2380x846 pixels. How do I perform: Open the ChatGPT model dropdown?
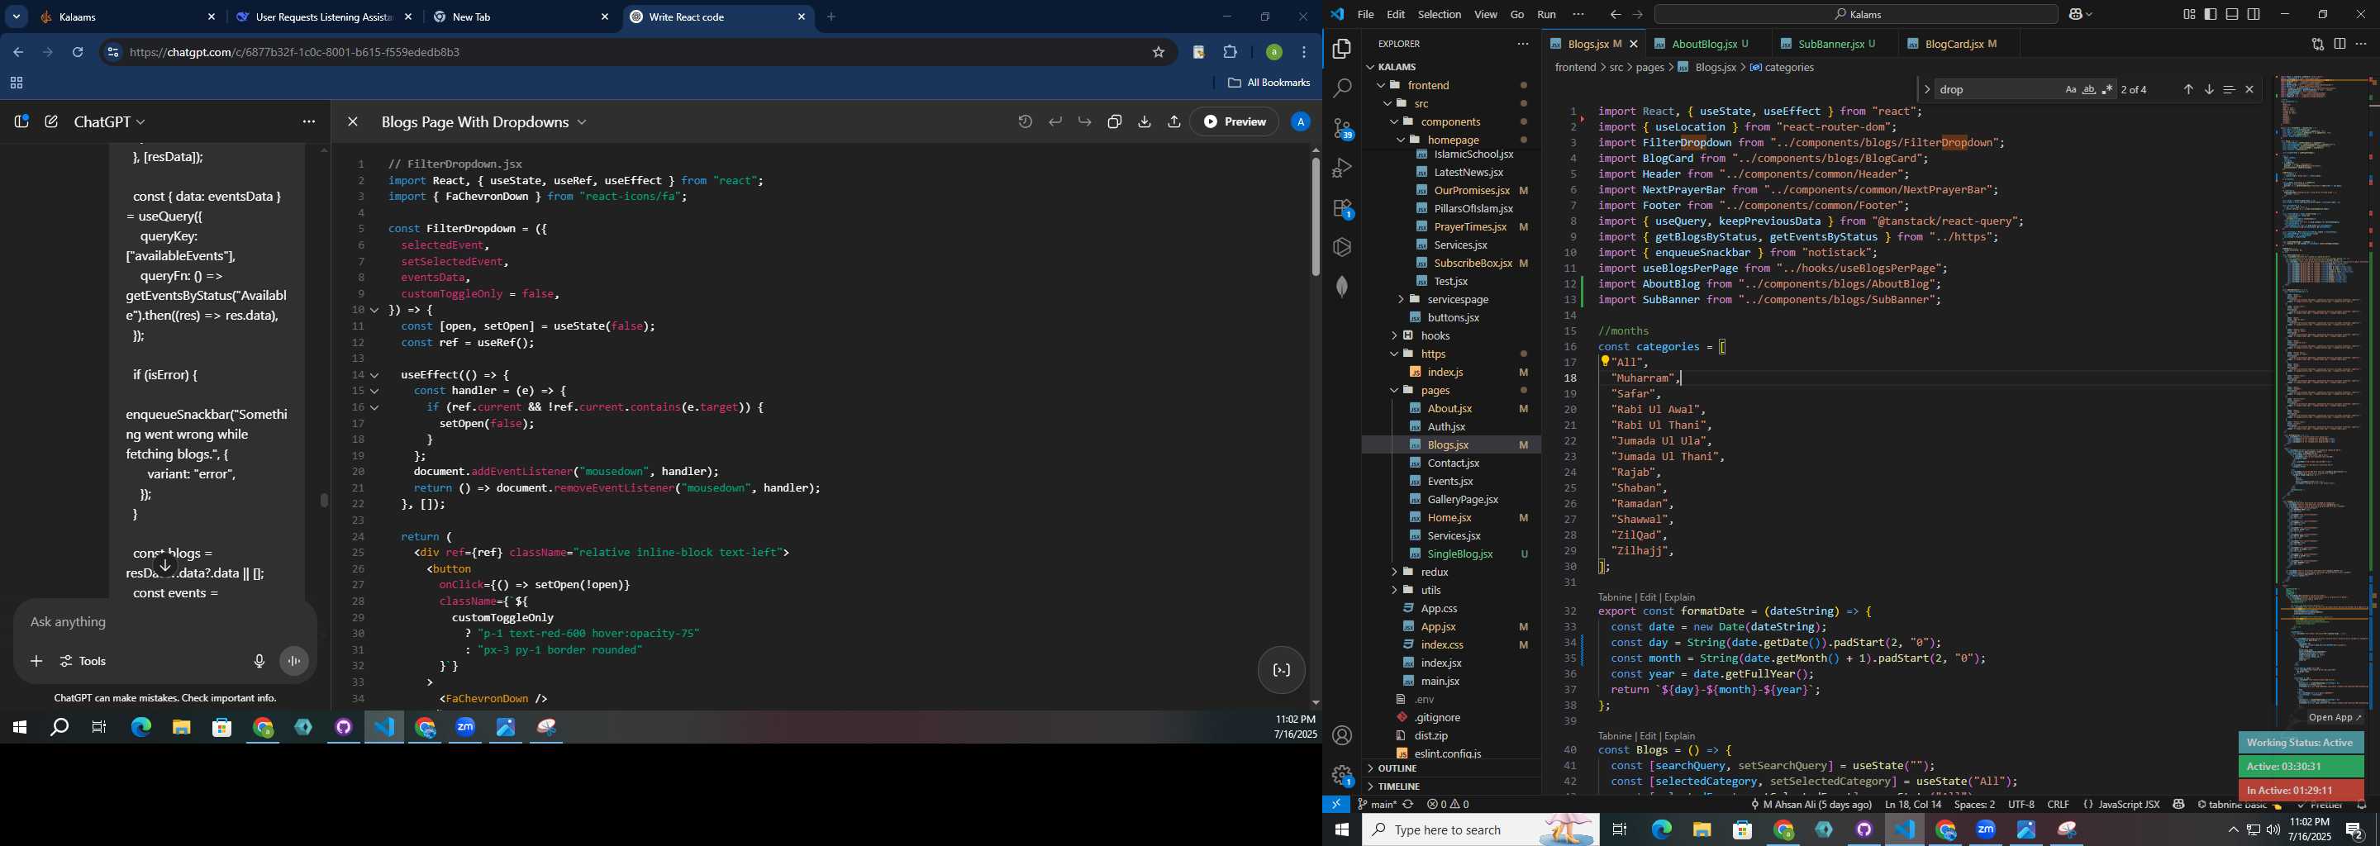click(x=109, y=122)
